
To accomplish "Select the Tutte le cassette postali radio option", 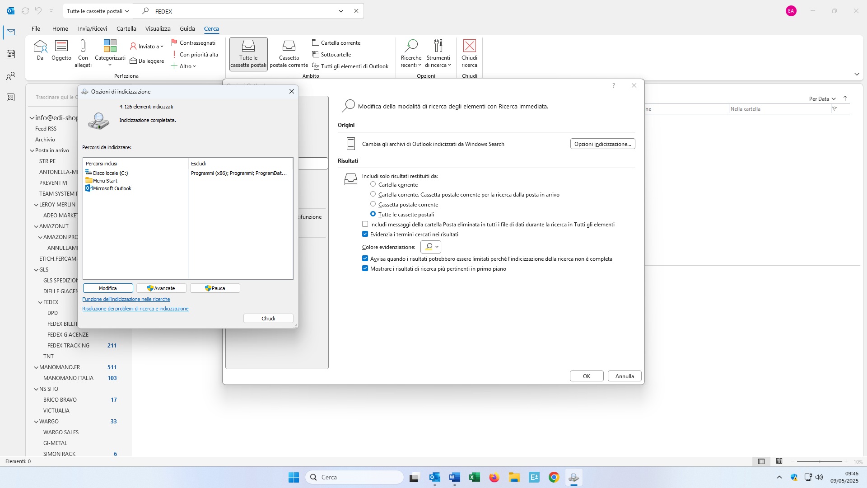I will click(373, 214).
